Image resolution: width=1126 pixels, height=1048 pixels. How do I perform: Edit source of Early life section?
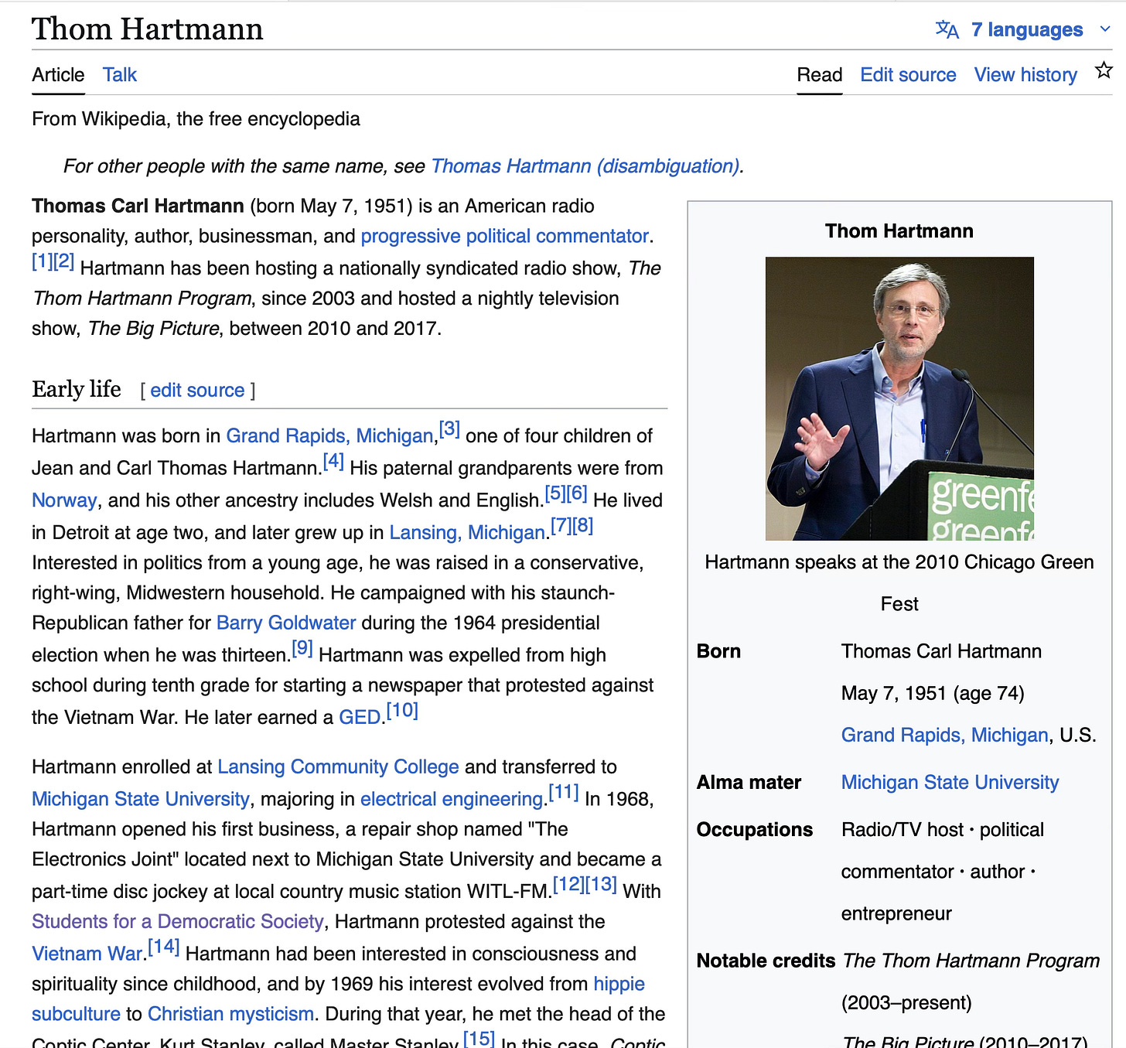pyautogui.click(x=197, y=391)
